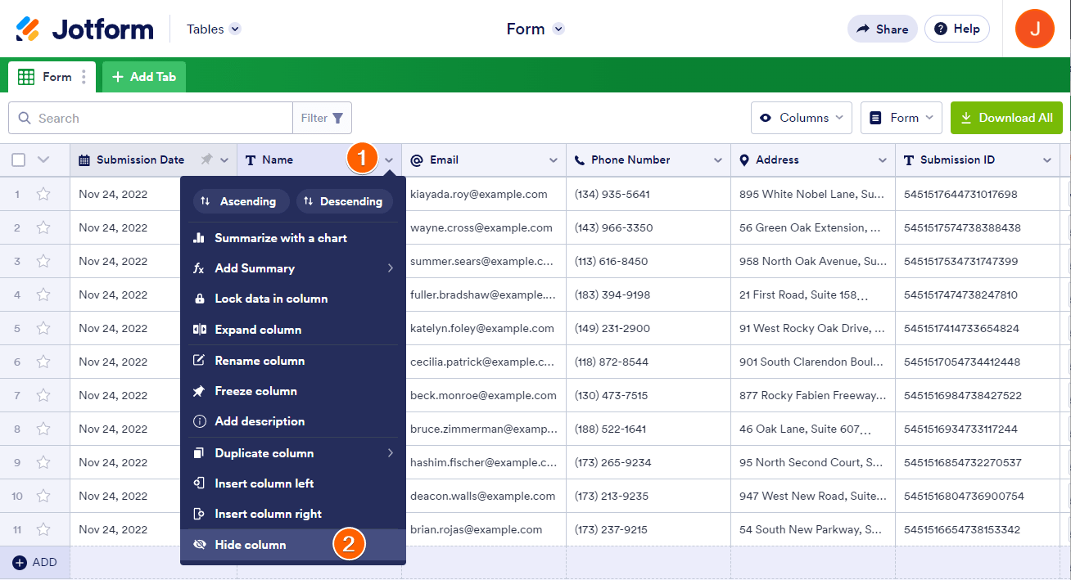Viewport: 1071px width, 580px height.
Task: Click the plus icon beside ADD
Action: pyautogui.click(x=20, y=563)
